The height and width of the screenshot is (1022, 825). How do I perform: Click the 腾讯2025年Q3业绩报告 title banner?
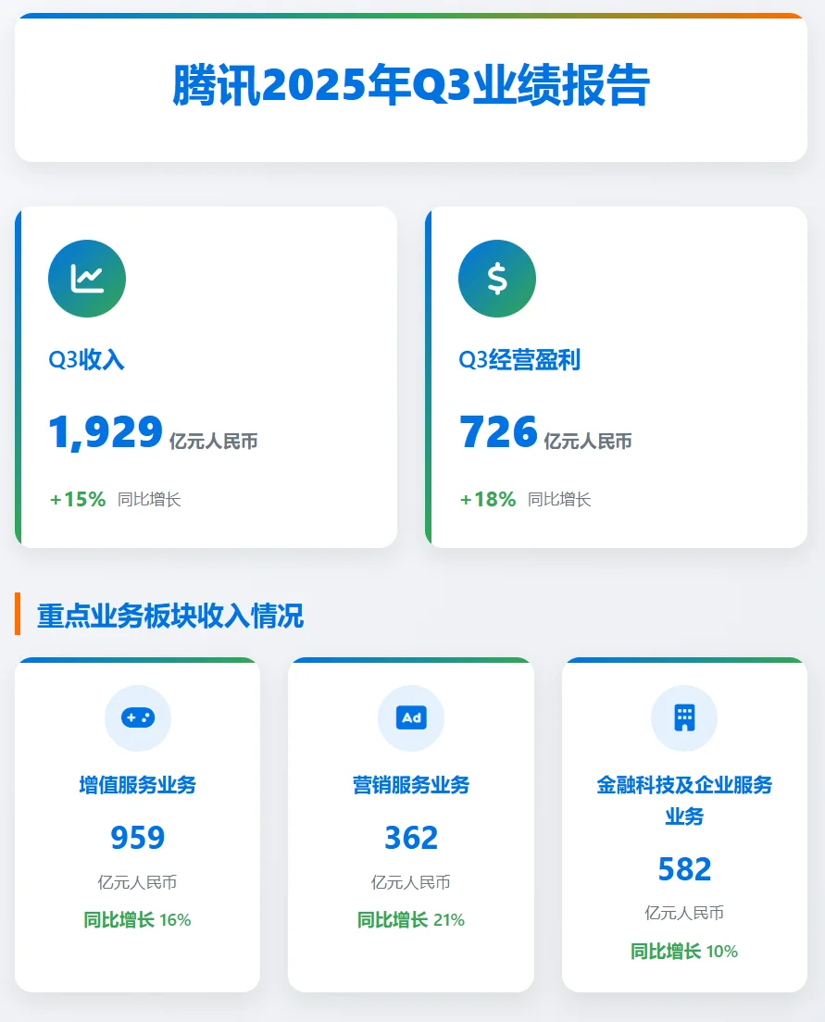pyautogui.click(x=412, y=83)
